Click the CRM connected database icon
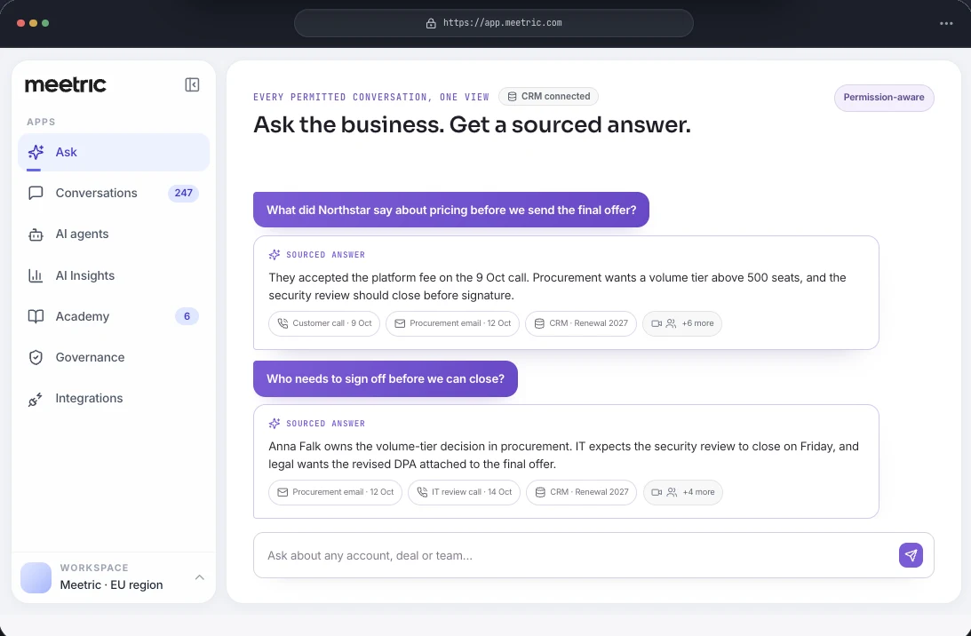The width and height of the screenshot is (971, 636). [512, 97]
